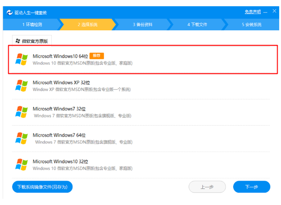Viewport: 281px width, 205px height.
Task: Click the Windows logo beside Windows10 64位
Action: (21, 59)
